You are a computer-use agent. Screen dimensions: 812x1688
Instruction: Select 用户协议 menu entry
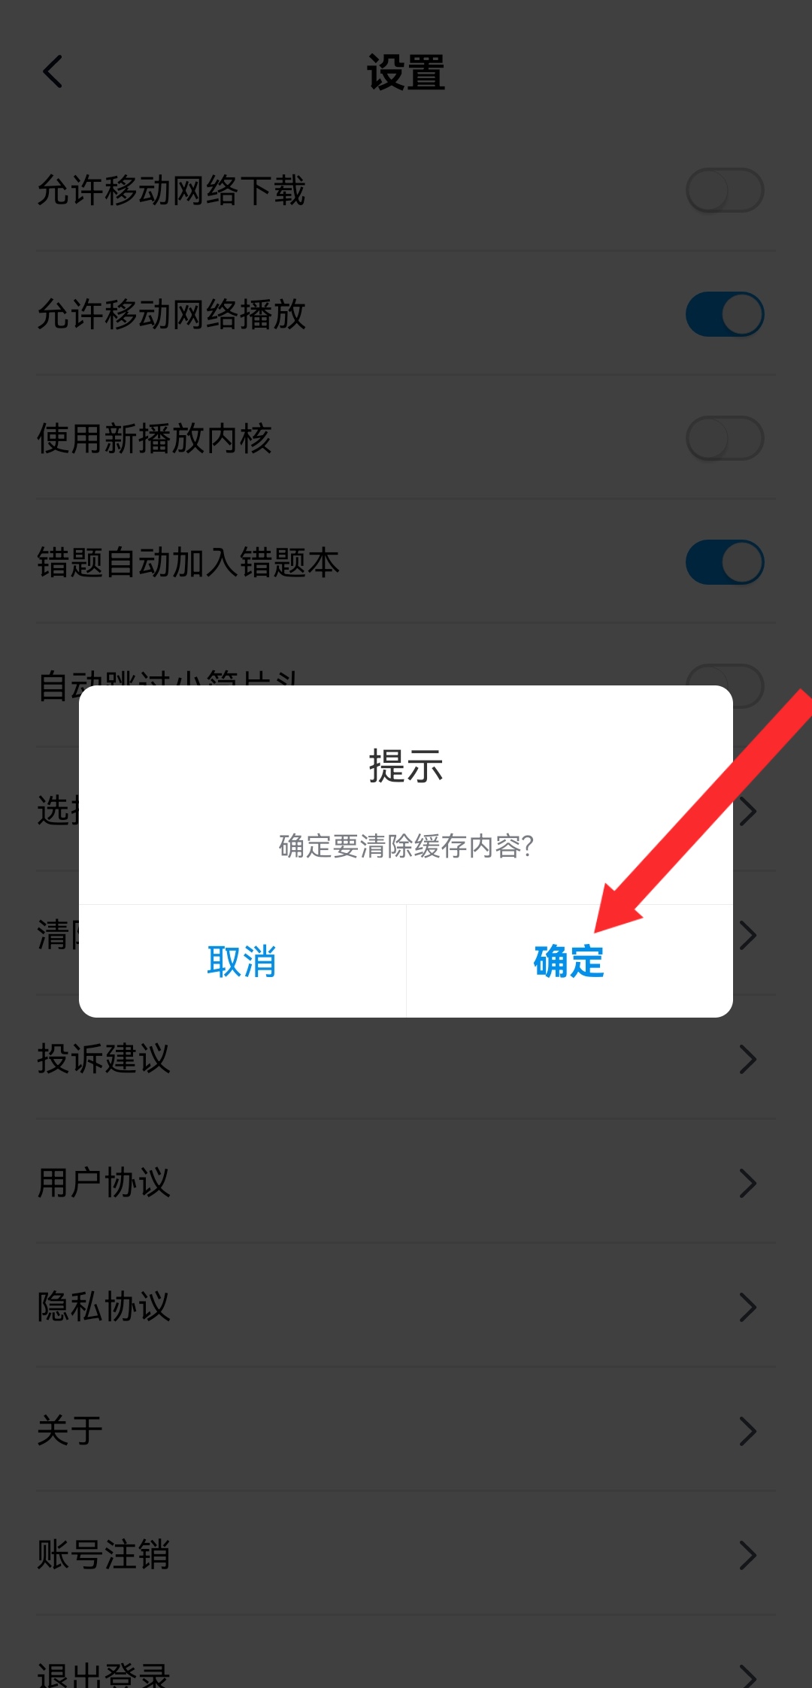(x=406, y=1183)
